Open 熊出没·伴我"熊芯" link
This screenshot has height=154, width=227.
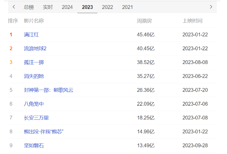pos(43,132)
